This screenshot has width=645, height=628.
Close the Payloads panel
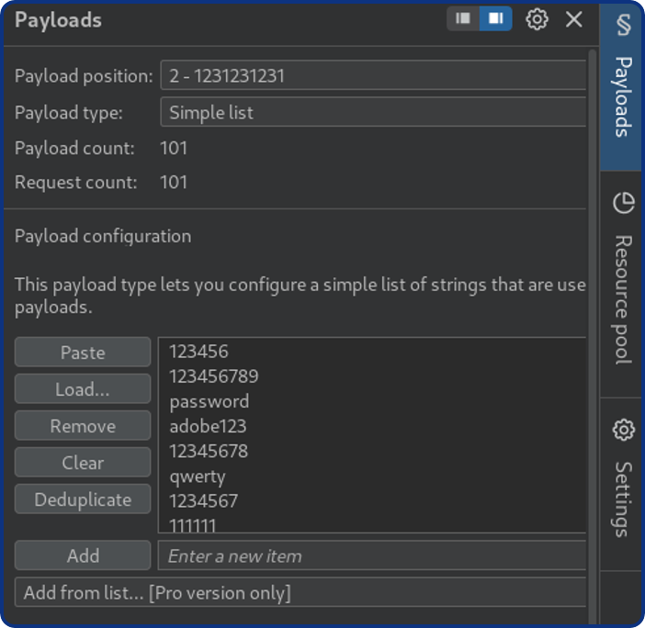click(x=574, y=19)
